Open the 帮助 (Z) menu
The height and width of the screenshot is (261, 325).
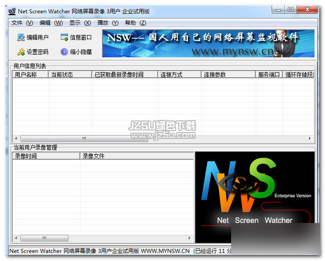[136, 23]
